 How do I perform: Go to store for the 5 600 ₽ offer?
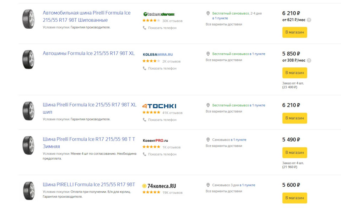[x=294, y=198]
